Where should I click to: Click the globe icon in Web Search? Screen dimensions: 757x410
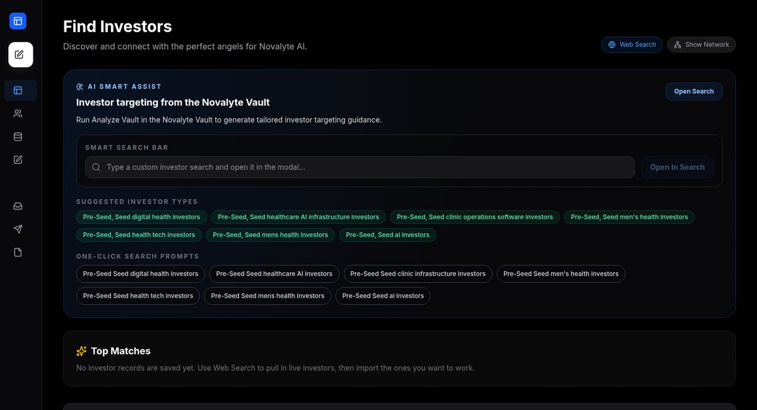point(612,45)
